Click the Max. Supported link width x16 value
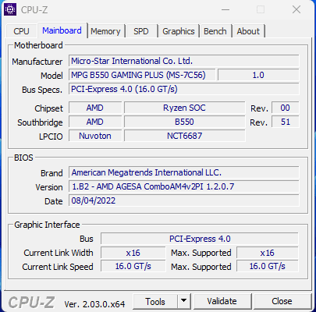Screen dimensions: 316x312 [x=267, y=253]
